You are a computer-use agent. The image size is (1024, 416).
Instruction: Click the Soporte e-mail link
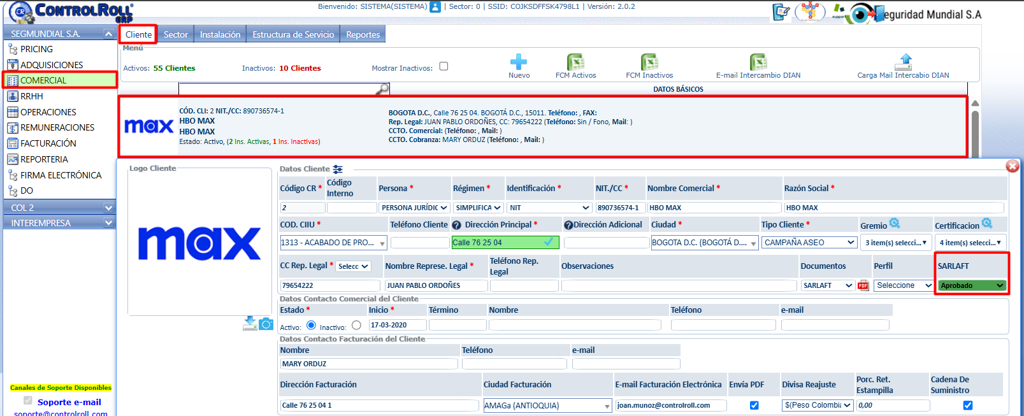(x=69, y=402)
